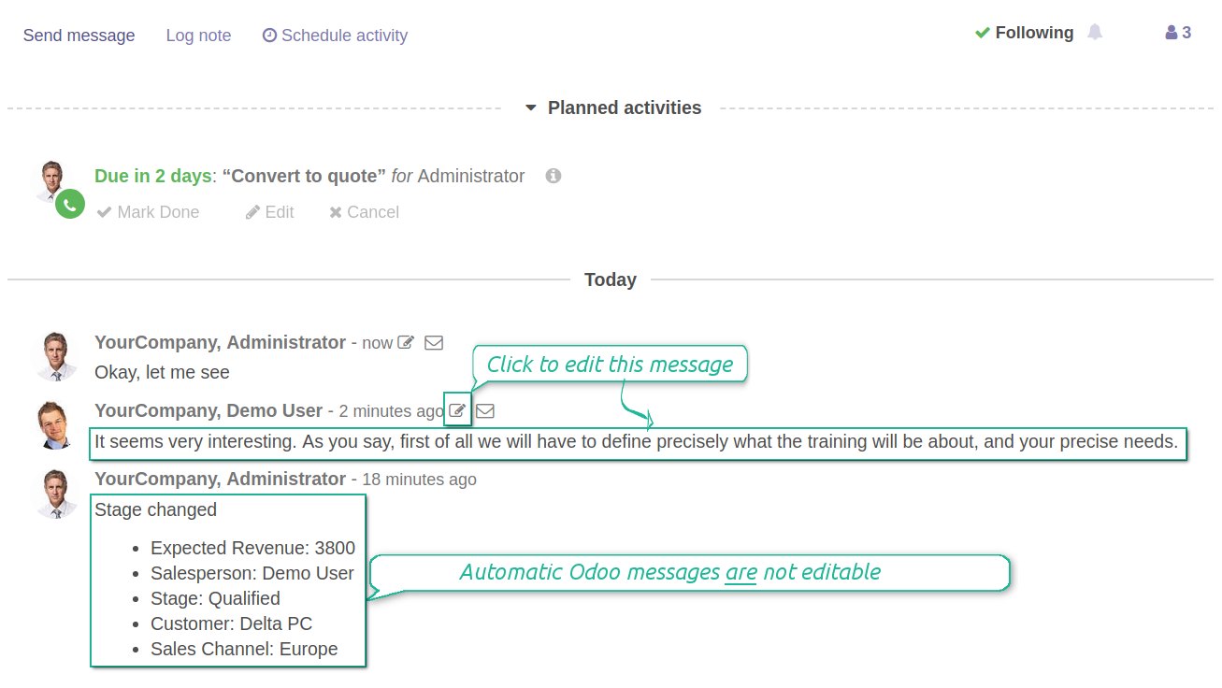This screenshot has height=688, width=1222.
Task: Click the Stage changed message text
Action: (x=155, y=509)
